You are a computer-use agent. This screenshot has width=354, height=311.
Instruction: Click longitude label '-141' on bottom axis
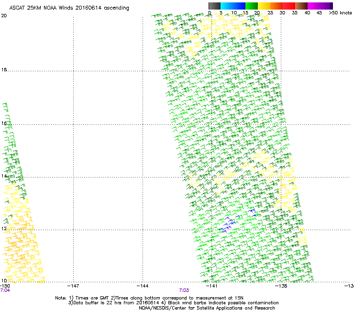pos(211,286)
